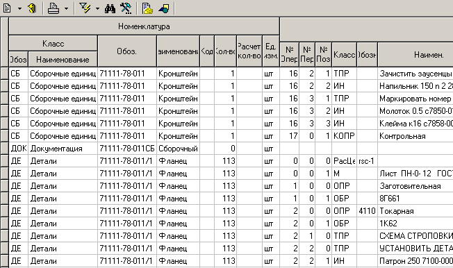The width and height of the screenshot is (453, 268).
Task: Select the Клейма к16 cell
Action: (x=415, y=124)
